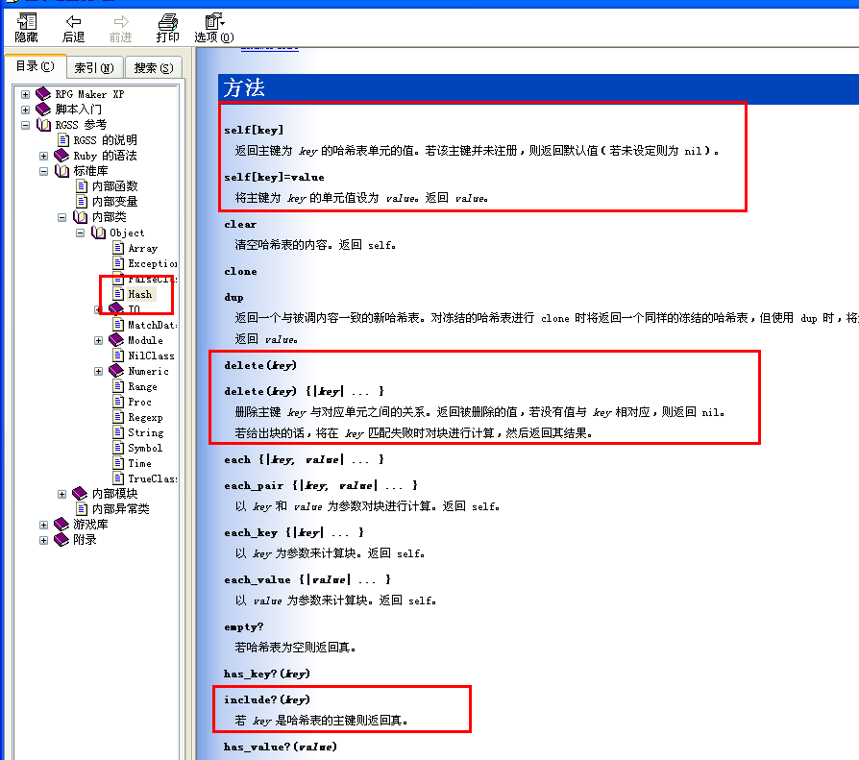The height and width of the screenshot is (760, 859).
Task: Collapse the 标准库 tree node
Action: coord(44,171)
